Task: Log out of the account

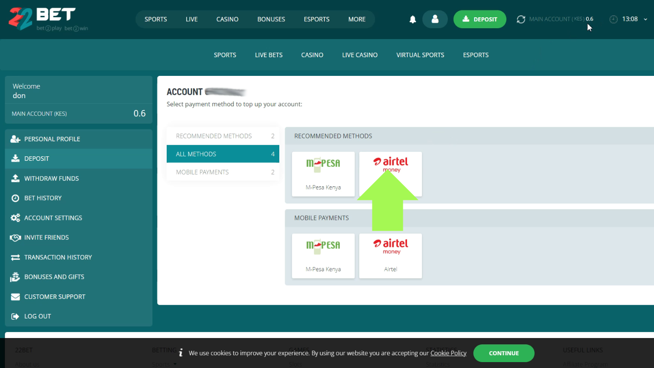Action: tap(37, 316)
